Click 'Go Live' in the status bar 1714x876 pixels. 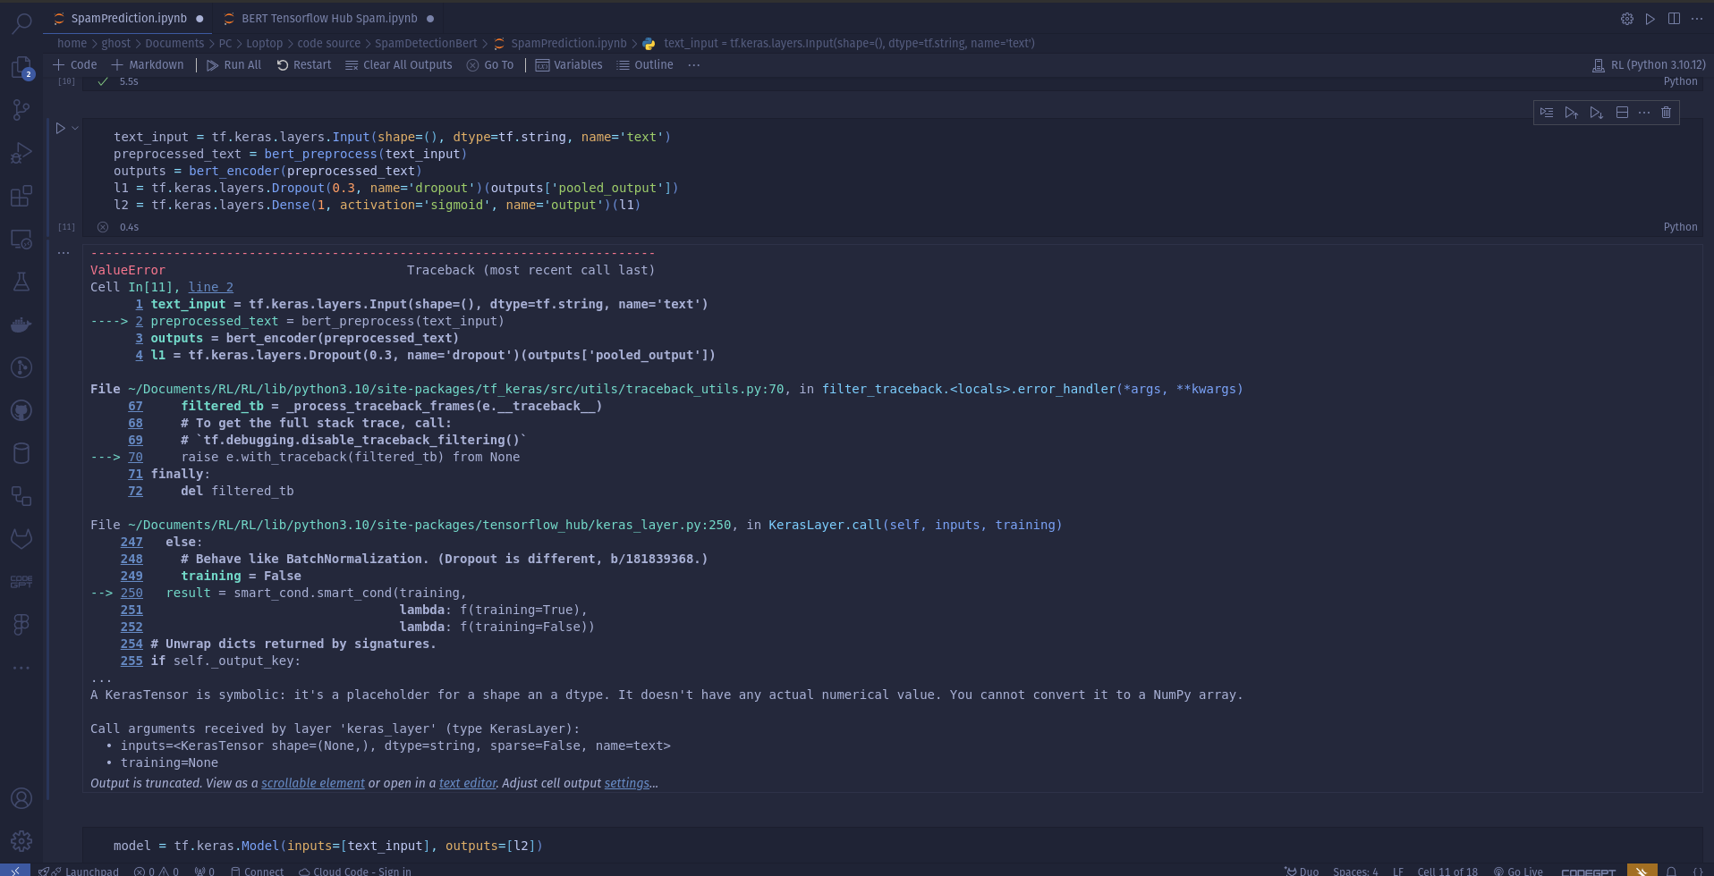[1518, 872]
